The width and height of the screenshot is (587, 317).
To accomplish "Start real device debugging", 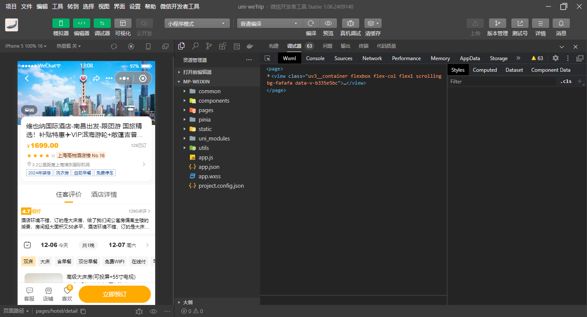I will click(x=350, y=23).
